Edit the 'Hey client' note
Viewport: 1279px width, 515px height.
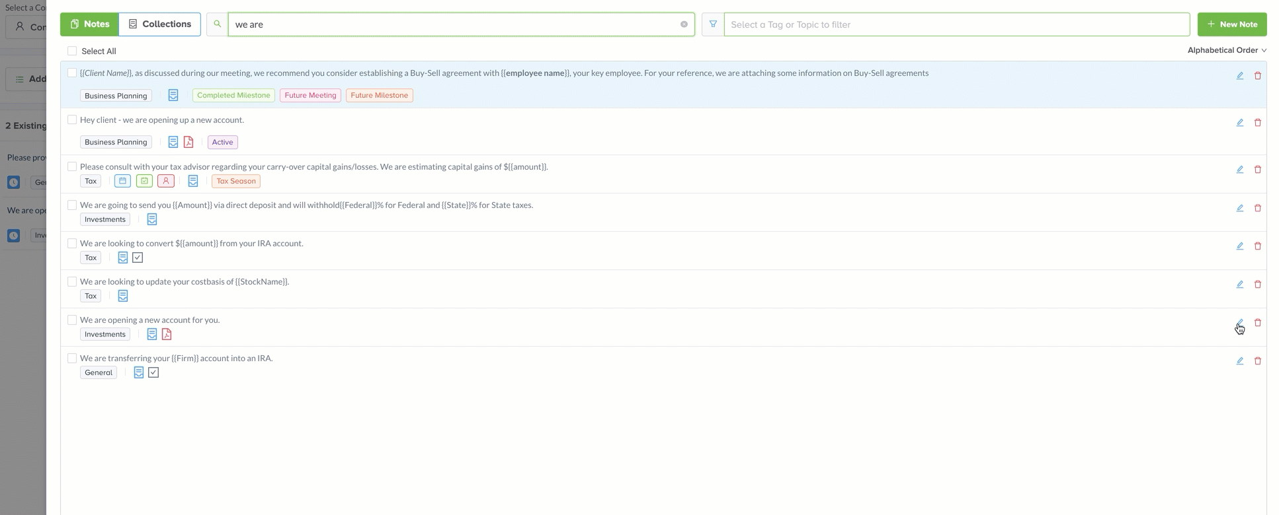(1240, 123)
